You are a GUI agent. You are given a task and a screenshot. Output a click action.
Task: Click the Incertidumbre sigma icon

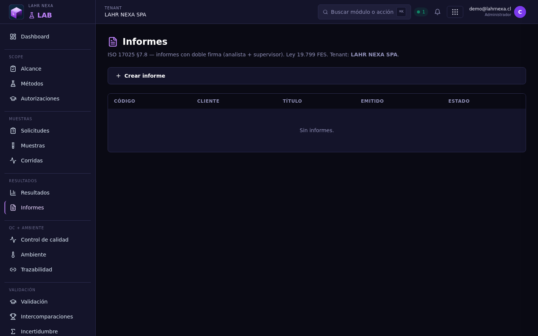click(x=13, y=332)
